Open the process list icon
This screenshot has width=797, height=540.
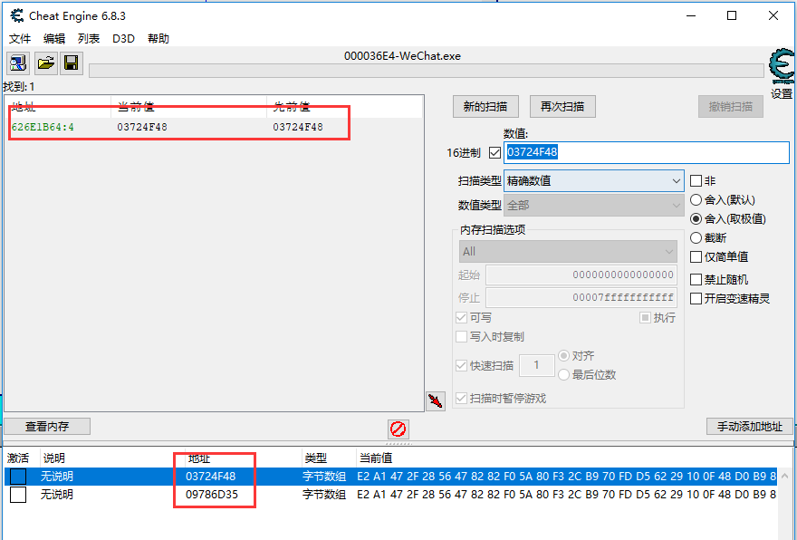18,63
